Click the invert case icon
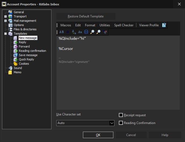Viewport: 185px width, 142px height. pos(74,32)
